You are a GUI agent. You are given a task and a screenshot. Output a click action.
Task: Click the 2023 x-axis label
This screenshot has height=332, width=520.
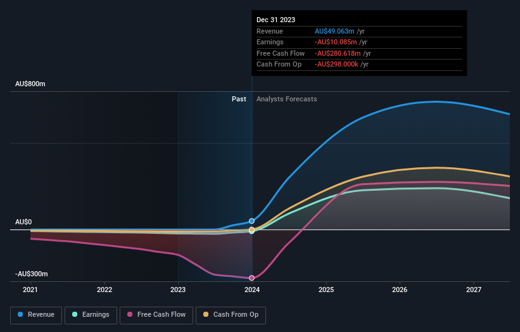point(178,290)
